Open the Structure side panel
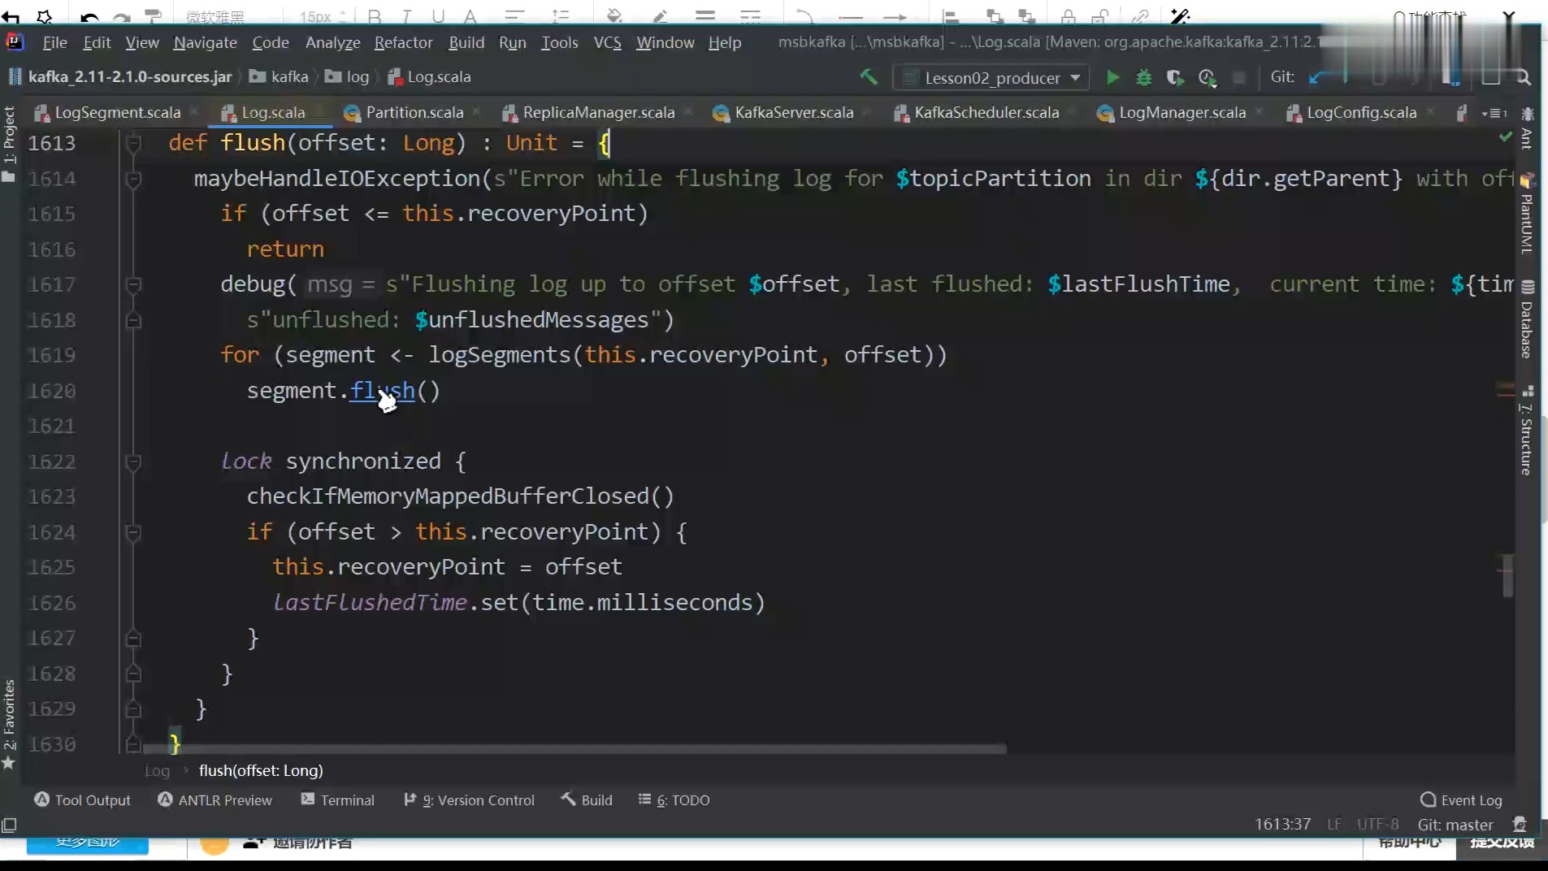 point(1527,431)
